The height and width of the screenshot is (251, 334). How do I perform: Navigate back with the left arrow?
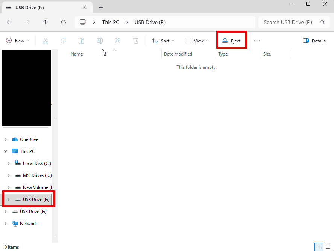(9, 22)
